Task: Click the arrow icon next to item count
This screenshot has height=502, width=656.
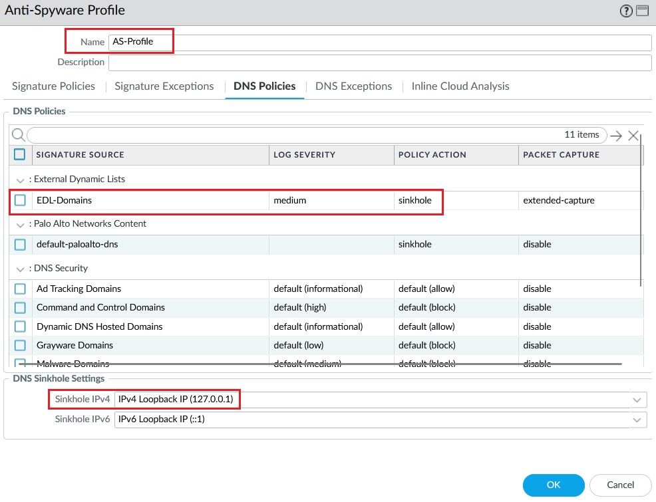Action: point(616,136)
